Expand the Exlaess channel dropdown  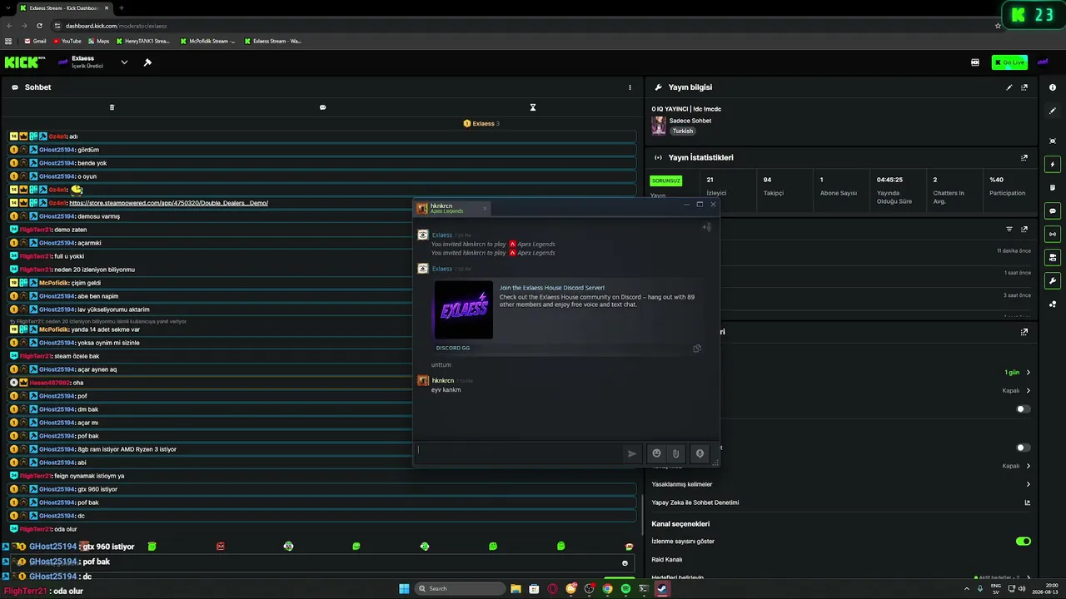(x=124, y=62)
